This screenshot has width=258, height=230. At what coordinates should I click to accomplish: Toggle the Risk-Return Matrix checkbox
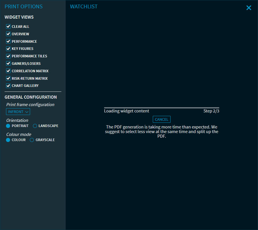coord(8,78)
